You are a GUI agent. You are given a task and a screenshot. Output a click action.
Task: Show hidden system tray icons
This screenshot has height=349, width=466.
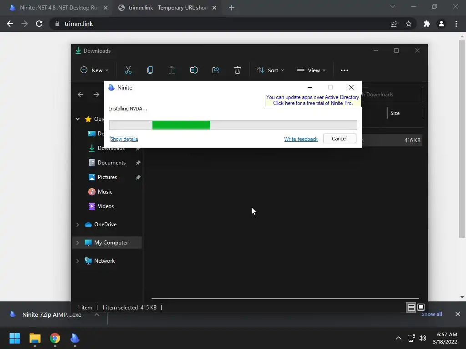(399, 338)
